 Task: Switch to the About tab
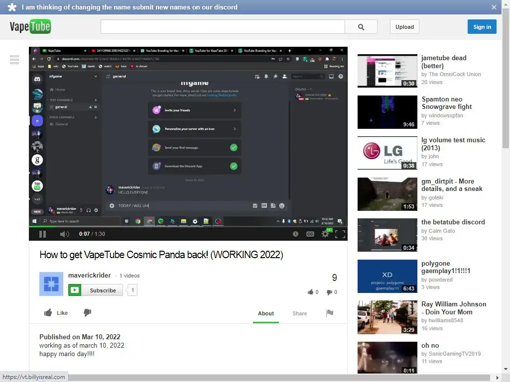click(x=266, y=313)
